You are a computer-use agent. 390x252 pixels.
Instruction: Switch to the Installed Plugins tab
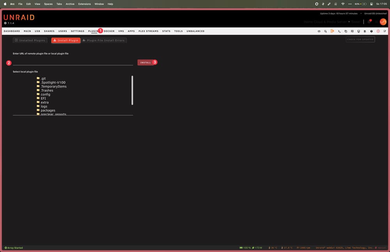click(30, 40)
